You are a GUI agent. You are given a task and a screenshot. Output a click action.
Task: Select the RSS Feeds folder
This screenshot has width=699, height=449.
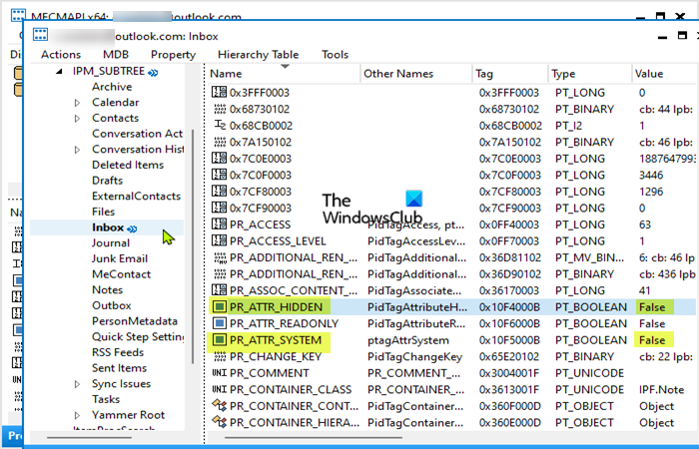(x=118, y=352)
